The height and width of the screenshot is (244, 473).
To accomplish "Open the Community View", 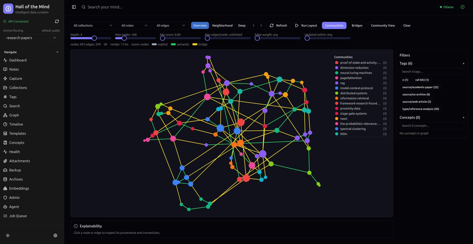I will 383,26.
